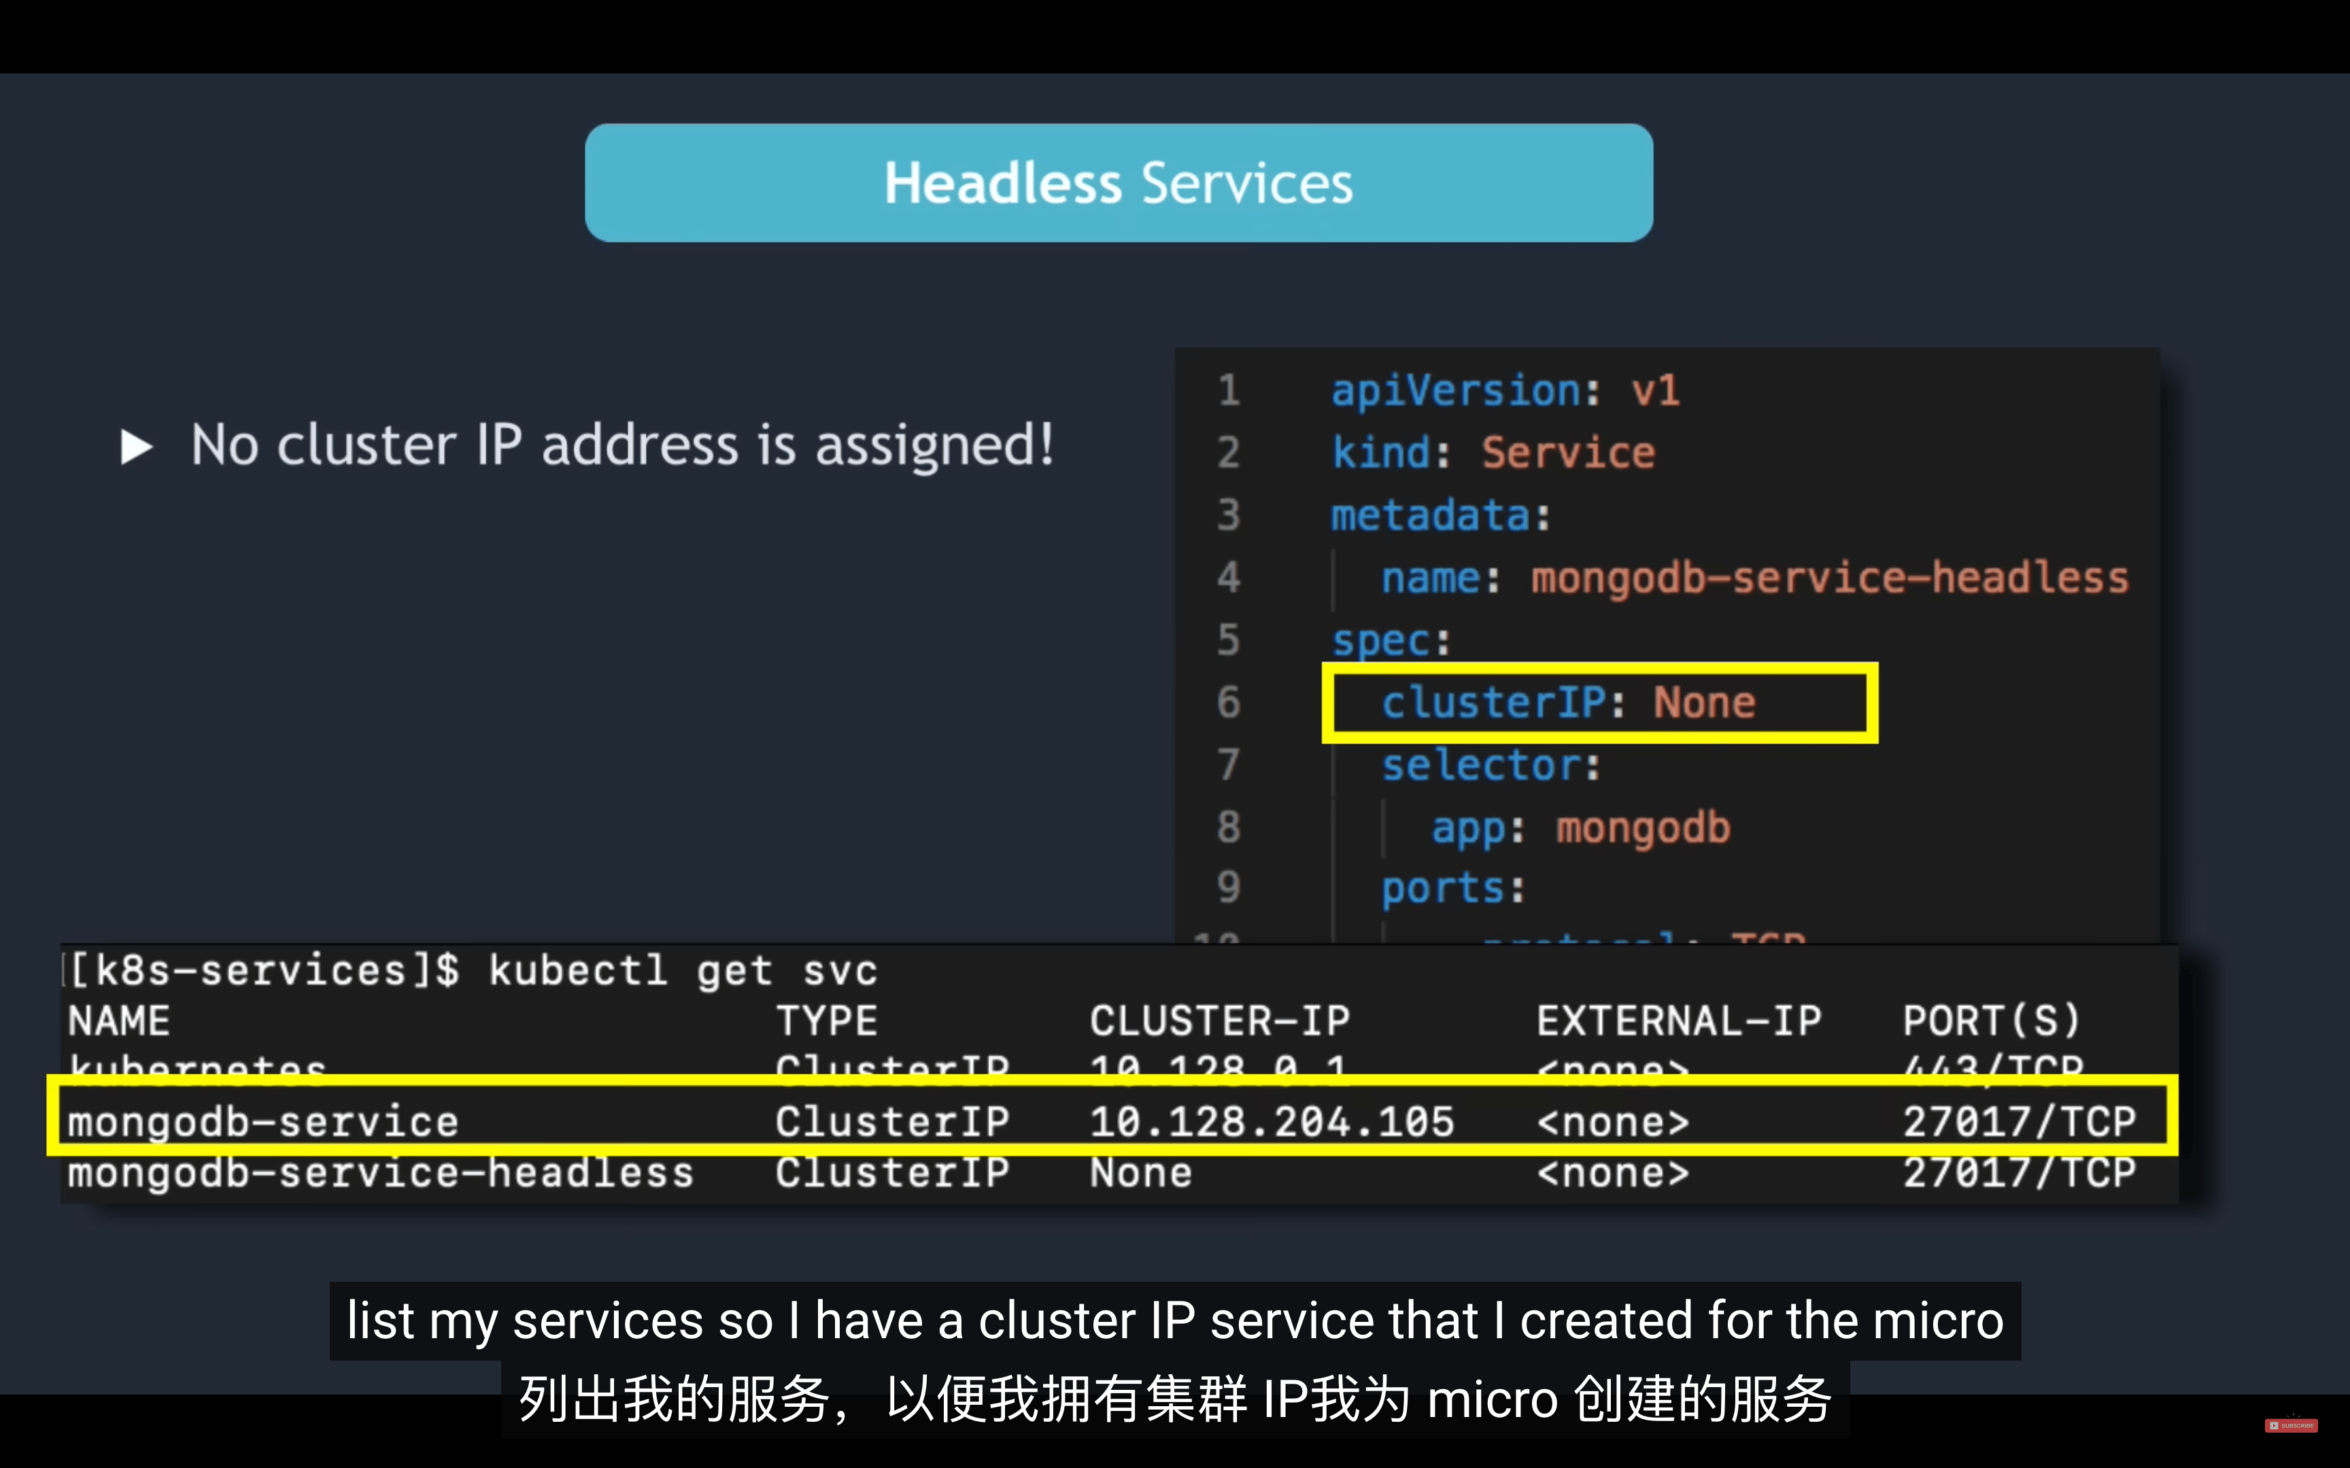
Task: Click line number 9 in the YAML gutter
Action: point(1229,888)
